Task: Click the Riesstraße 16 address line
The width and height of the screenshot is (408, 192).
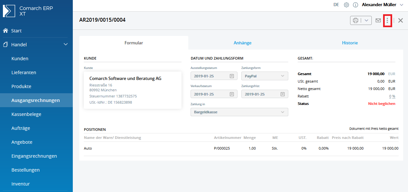Action: tap(101, 85)
